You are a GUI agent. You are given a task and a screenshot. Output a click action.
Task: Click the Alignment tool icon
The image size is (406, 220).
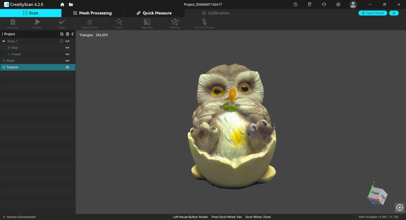click(147, 23)
